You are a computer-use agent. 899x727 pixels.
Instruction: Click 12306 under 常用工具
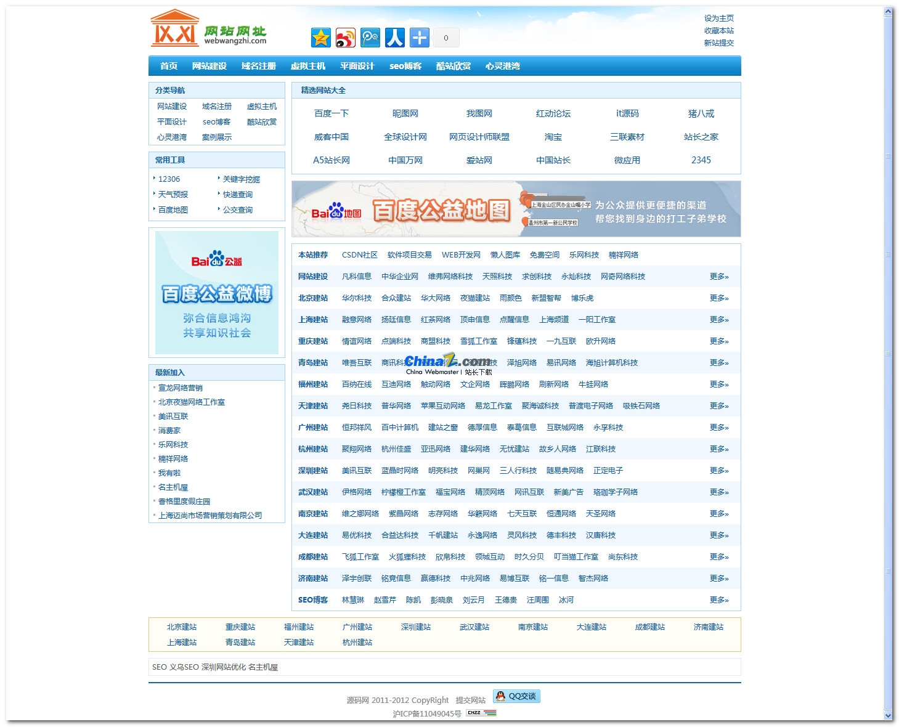[x=169, y=179]
